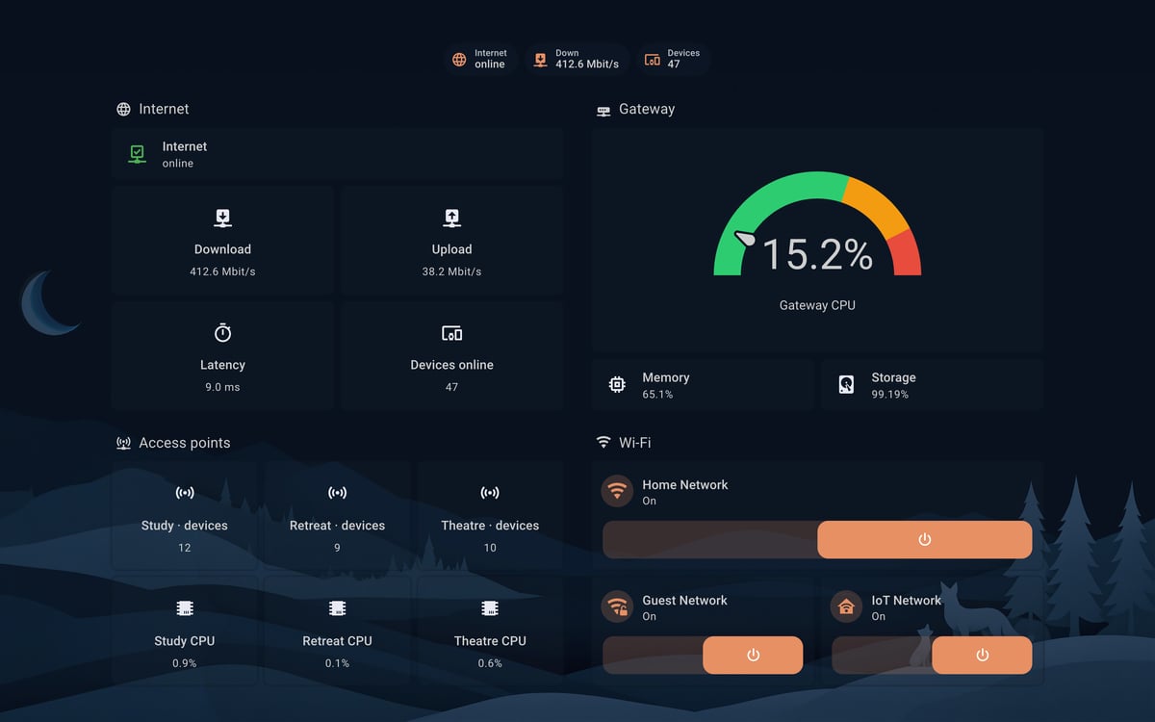Click the Gateway CPU gauge
The image size is (1155, 722).
click(817, 224)
